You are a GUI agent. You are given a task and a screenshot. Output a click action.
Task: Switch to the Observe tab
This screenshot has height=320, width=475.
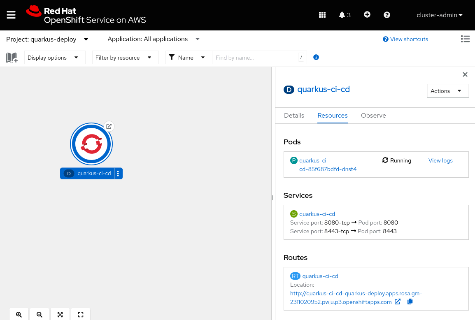(373, 116)
